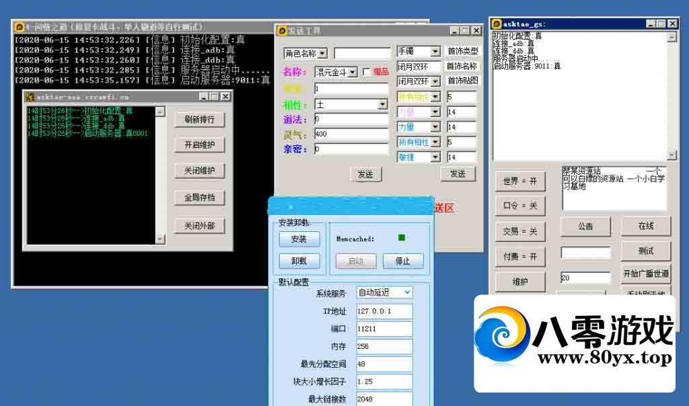Expand the blue 力量 attribute dropdown
This screenshot has width=689, height=406.
(435, 127)
